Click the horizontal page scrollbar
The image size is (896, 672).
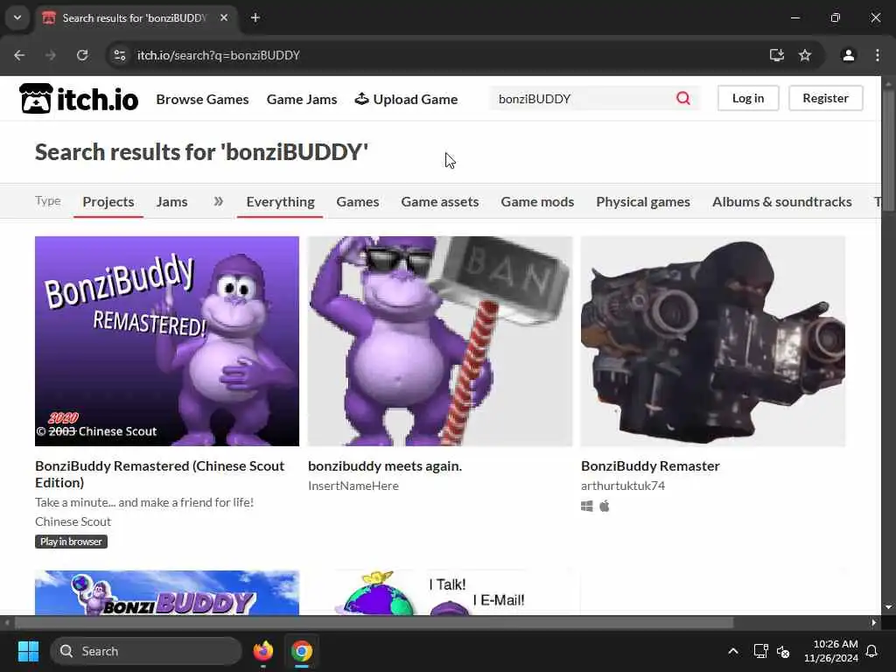click(374, 622)
